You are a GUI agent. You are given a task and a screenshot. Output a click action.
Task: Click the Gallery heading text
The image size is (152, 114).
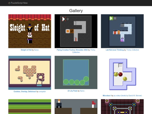76,11
